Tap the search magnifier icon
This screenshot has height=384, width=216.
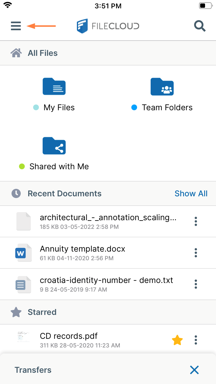pyautogui.click(x=200, y=26)
